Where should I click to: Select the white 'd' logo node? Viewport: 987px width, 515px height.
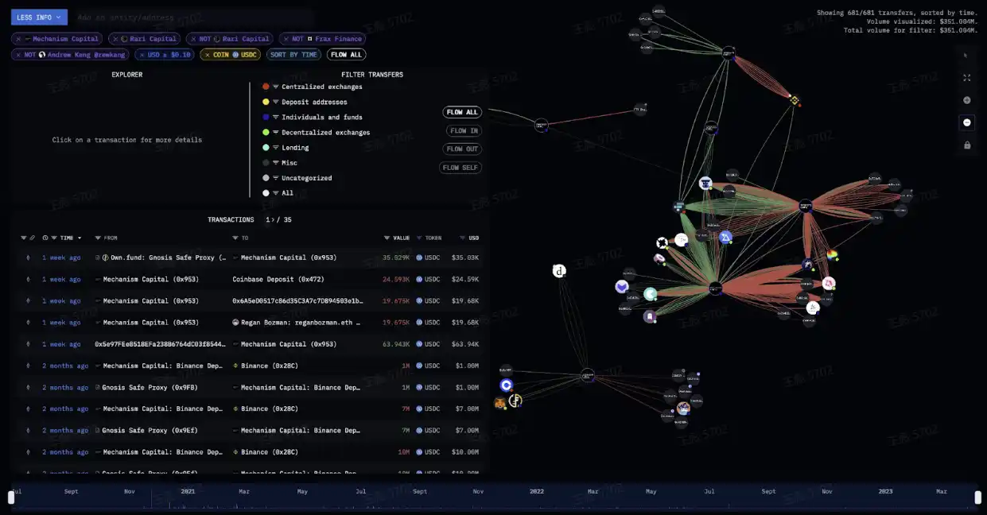point(559,271)
